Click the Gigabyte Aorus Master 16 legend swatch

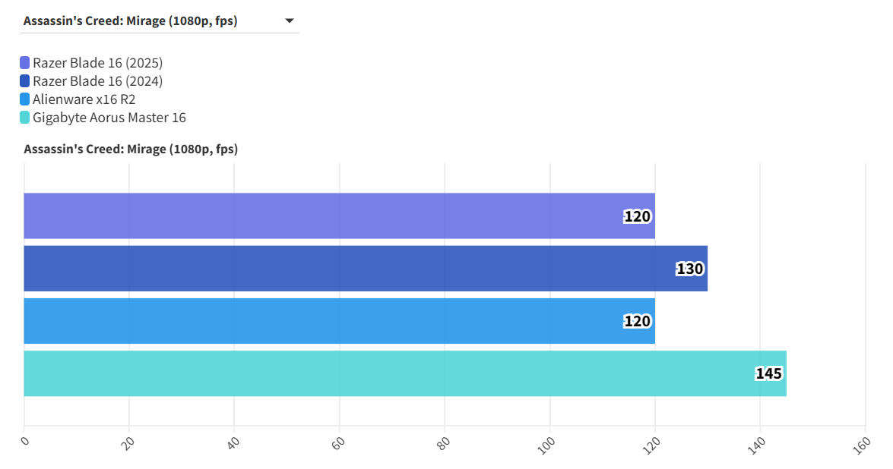click(x=25, y=118)
